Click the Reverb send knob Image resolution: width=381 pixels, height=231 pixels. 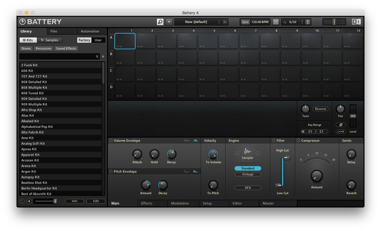351,185
